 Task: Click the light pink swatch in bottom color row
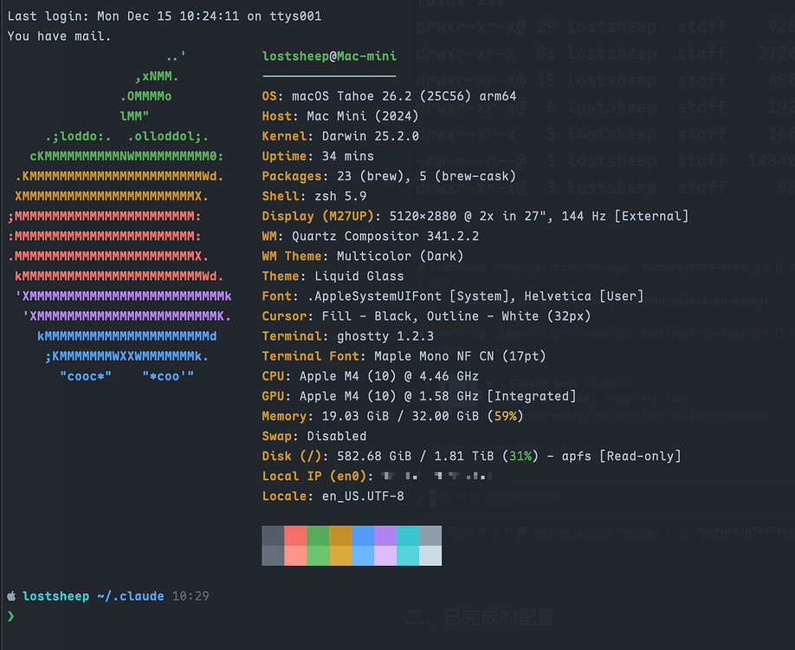[x=295, y=556]
